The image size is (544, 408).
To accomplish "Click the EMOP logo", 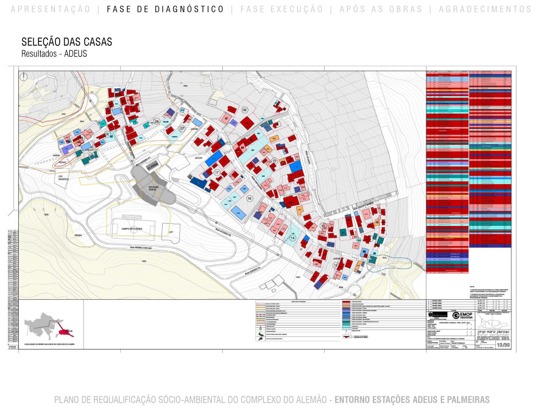I will click(463, 315).
